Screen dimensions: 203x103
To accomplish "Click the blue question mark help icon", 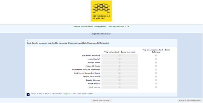I will 28,95.
